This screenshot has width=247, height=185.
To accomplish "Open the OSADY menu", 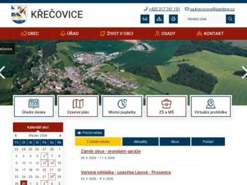I will tap(165, 34).
